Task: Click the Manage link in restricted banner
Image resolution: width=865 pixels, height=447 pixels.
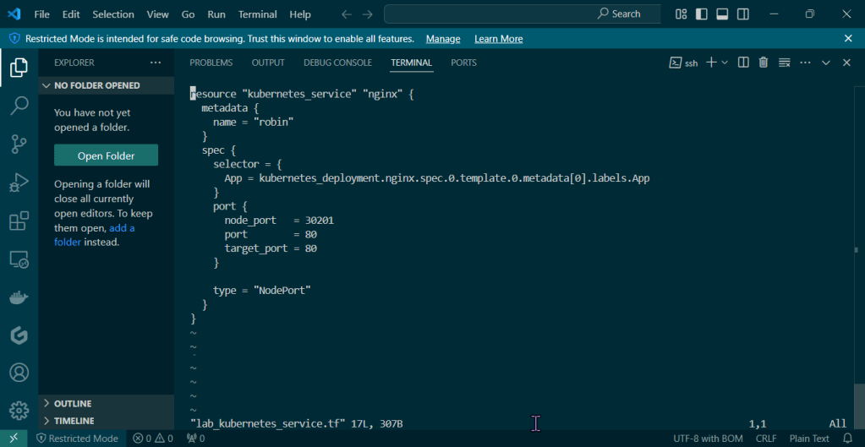Action: tap(443, 39)
